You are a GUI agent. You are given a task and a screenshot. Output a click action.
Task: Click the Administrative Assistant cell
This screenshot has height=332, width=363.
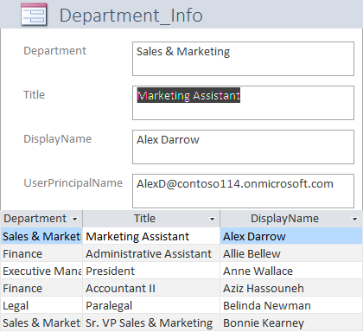coord(151,253)
